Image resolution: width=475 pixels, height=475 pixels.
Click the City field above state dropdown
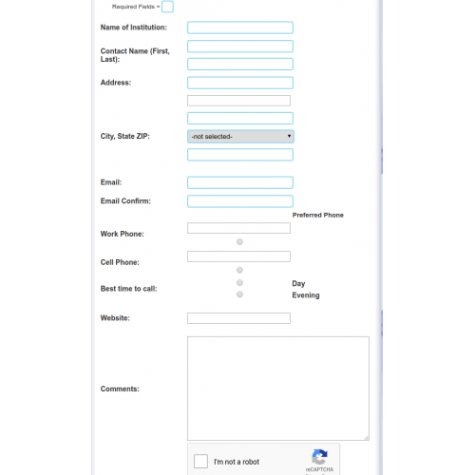point(240,118)
